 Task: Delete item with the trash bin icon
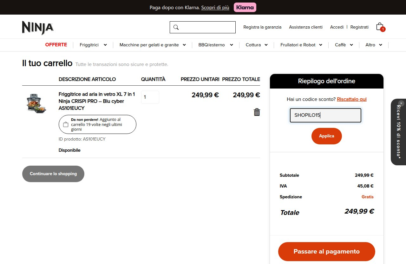click(257, 112)
